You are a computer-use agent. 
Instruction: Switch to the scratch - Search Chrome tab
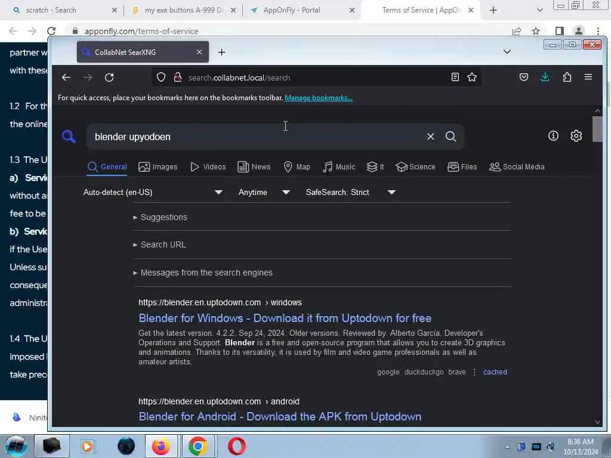click(64, 10)
